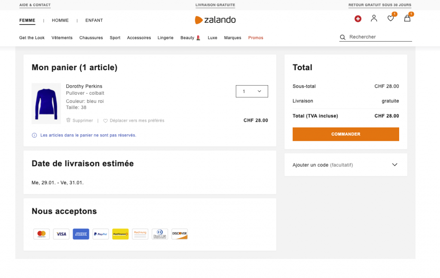Click the Amex payment icon
Screen dimensions: 440x278
coord(81,234)
